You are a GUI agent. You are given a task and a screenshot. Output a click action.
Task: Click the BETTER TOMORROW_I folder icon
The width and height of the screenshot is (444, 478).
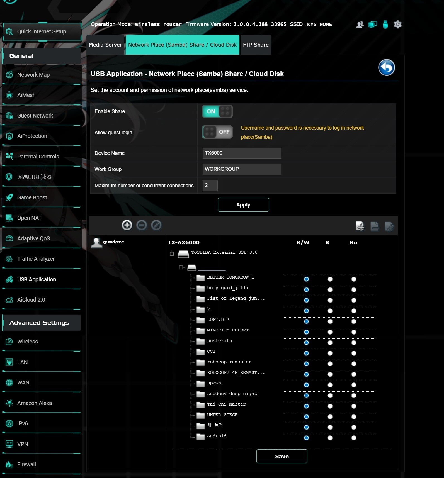coord(200,278)
